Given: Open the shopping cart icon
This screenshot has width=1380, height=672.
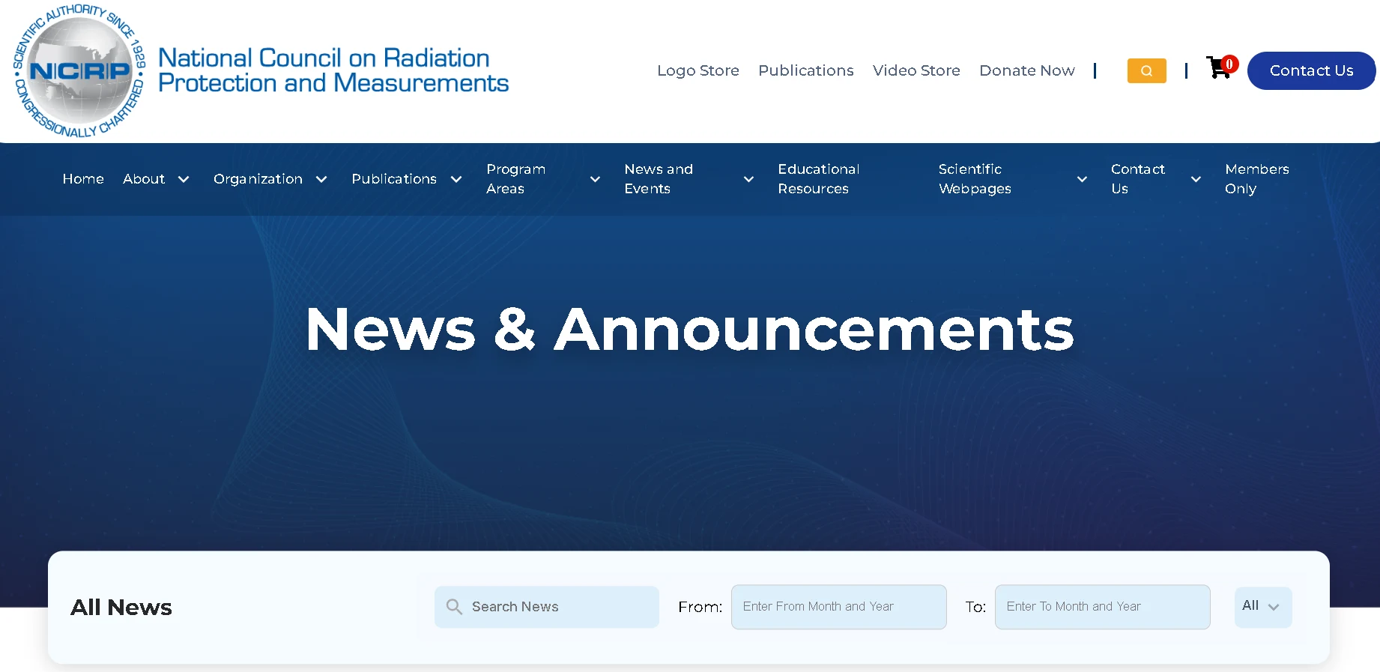Looking at the screenshot, I should [1218, 68].
